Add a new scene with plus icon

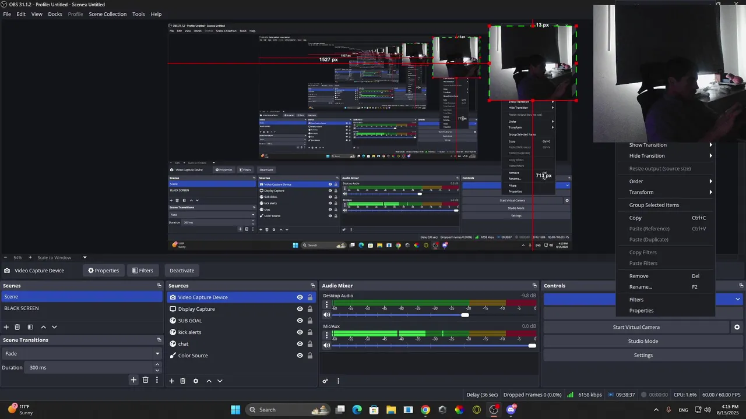pyautogui.click(x=6, y=327)
